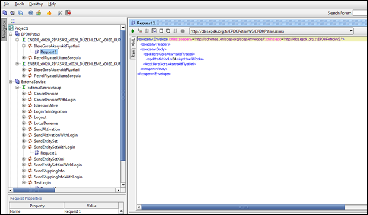This screenshot has height=215, width=368.
Task: Click the navigator tree scroll-down arrow
Action: point(123,185)
